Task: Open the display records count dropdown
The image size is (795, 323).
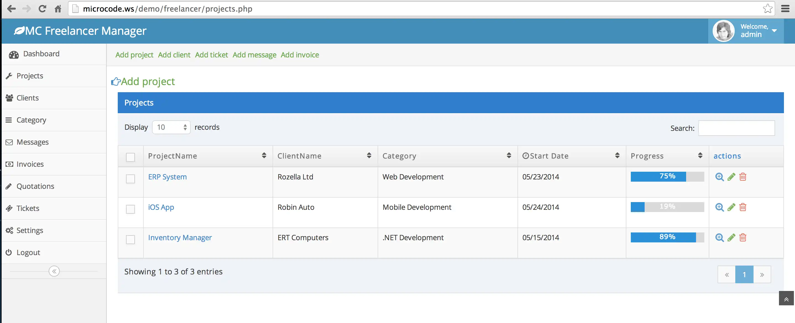Action: point(171,127)
